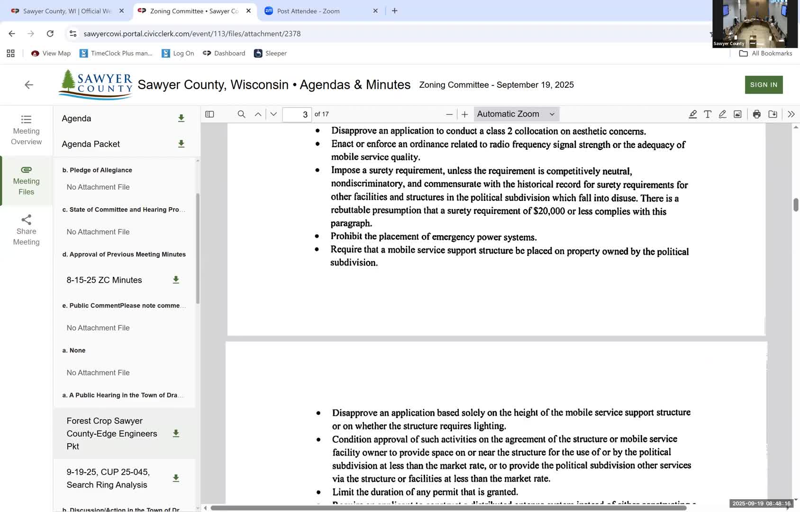Viewport: 800px width, 512px height.
Task: Print the PDF document
Action: [x=757, y=114]
